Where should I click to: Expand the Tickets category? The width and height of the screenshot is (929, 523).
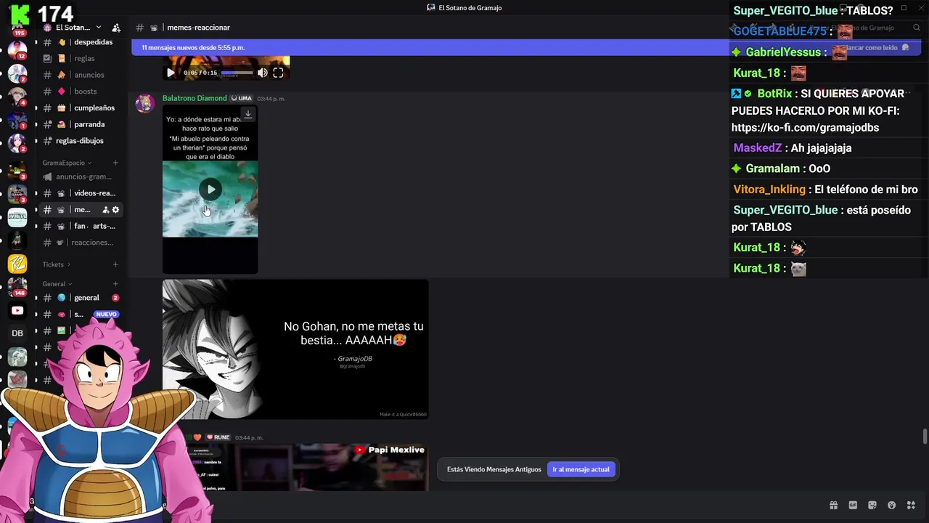click(57, 264)
